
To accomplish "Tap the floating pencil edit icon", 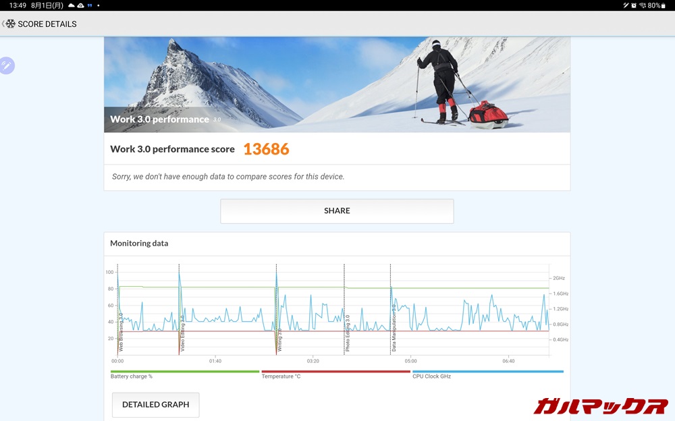I will (x=6, y=65).
